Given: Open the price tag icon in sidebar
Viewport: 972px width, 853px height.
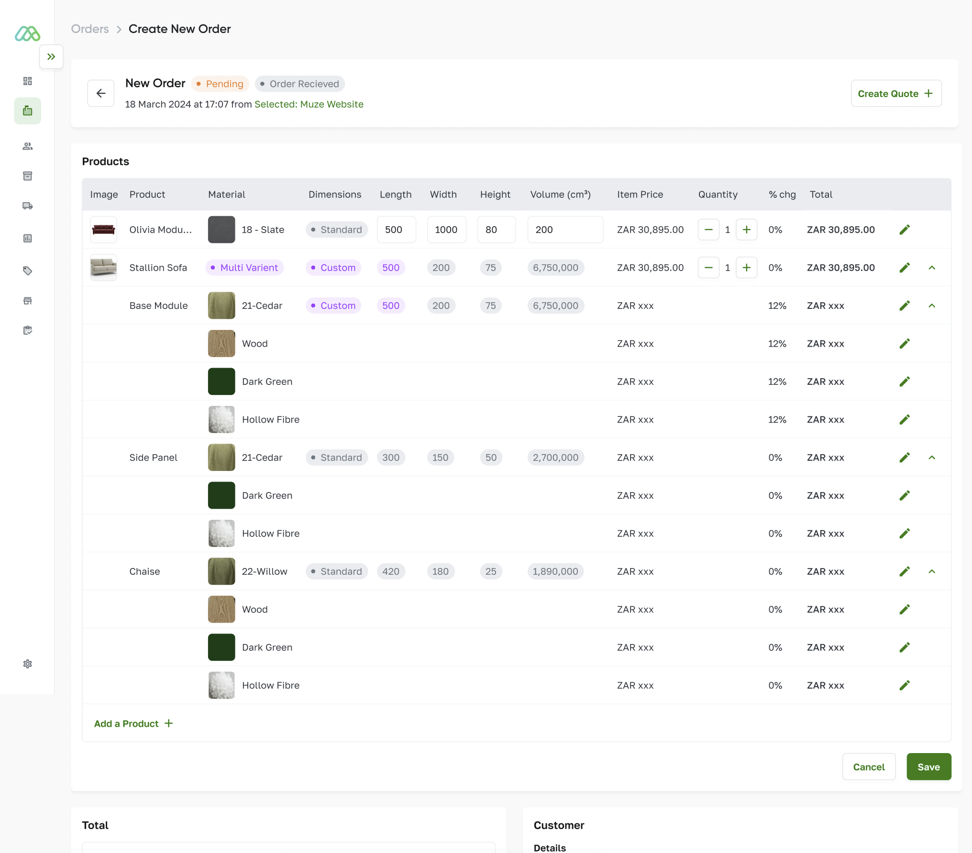Looking at the screenshot, I should [x=28, y=271].
